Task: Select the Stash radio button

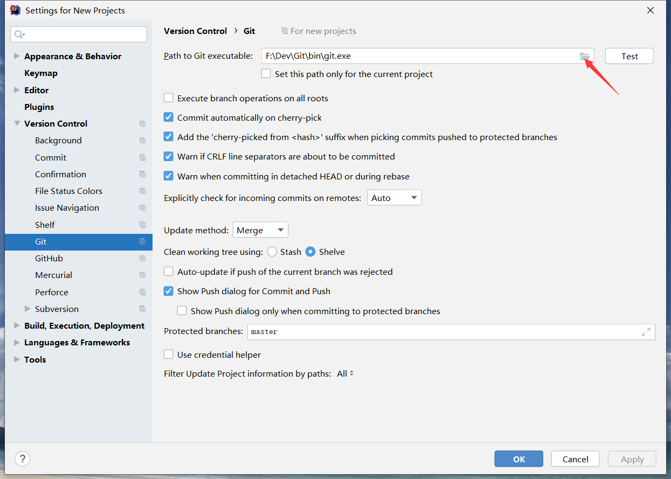Action: pos(272,252)
